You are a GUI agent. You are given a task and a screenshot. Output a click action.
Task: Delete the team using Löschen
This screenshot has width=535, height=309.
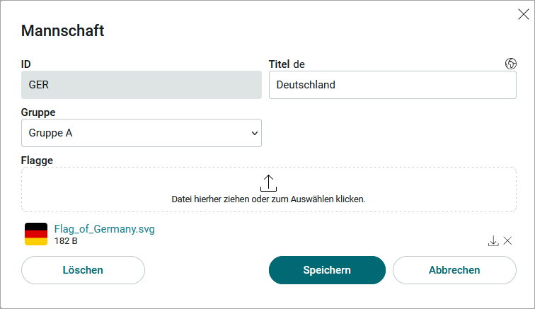[x=83, y=270]
